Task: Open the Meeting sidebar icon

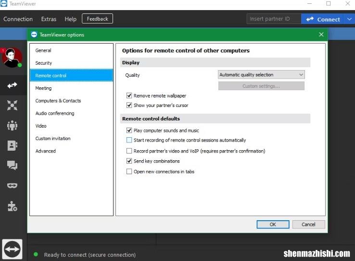Action: click(12, 125)
